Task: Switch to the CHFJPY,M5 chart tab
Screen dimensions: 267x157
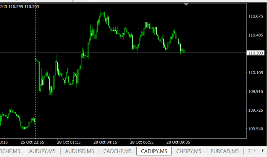Action: click(x=189, y=151)
